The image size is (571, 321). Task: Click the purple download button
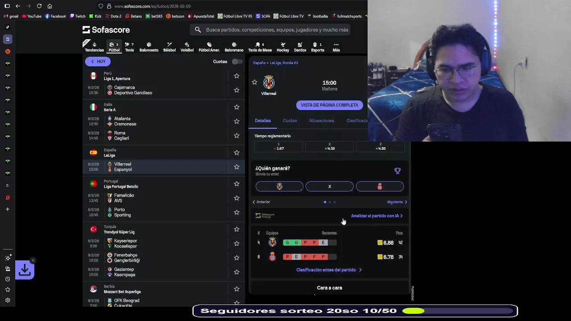coord(25,270)
